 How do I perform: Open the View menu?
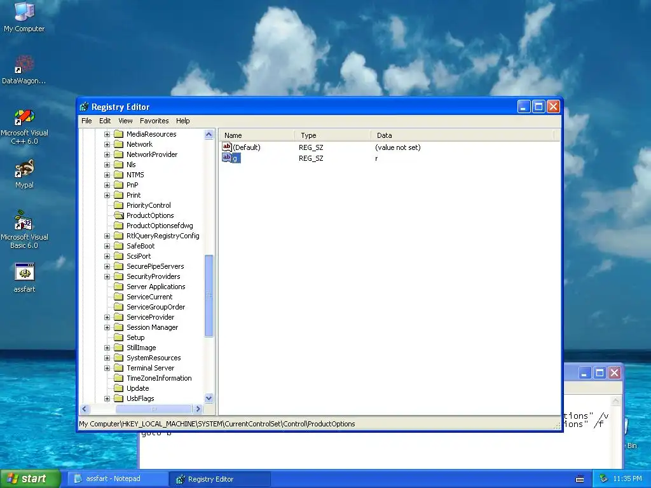click(125, 121)
